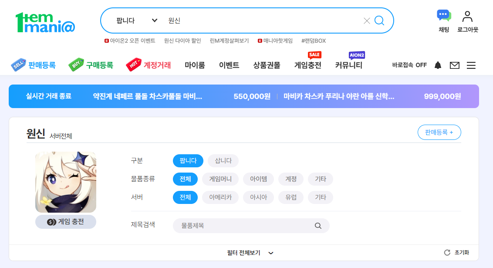Click the magnifier in 물품제목 search field
This screenshot has height=268, width=493.
point(318,226)
